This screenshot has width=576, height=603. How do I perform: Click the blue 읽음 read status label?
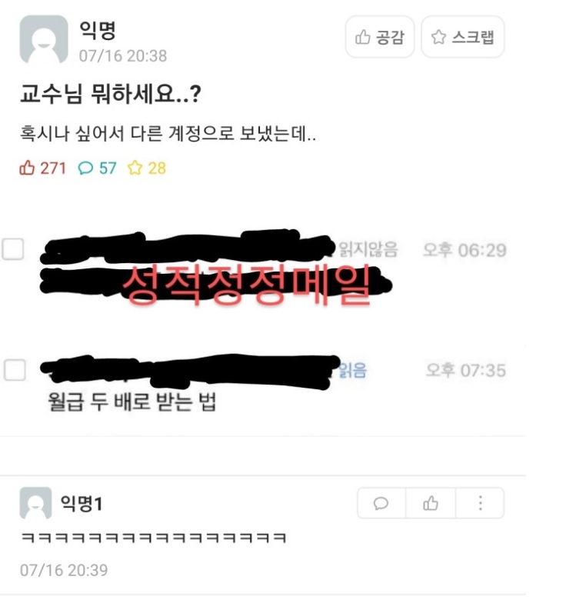pyautogui.click(x=353, y=371)
